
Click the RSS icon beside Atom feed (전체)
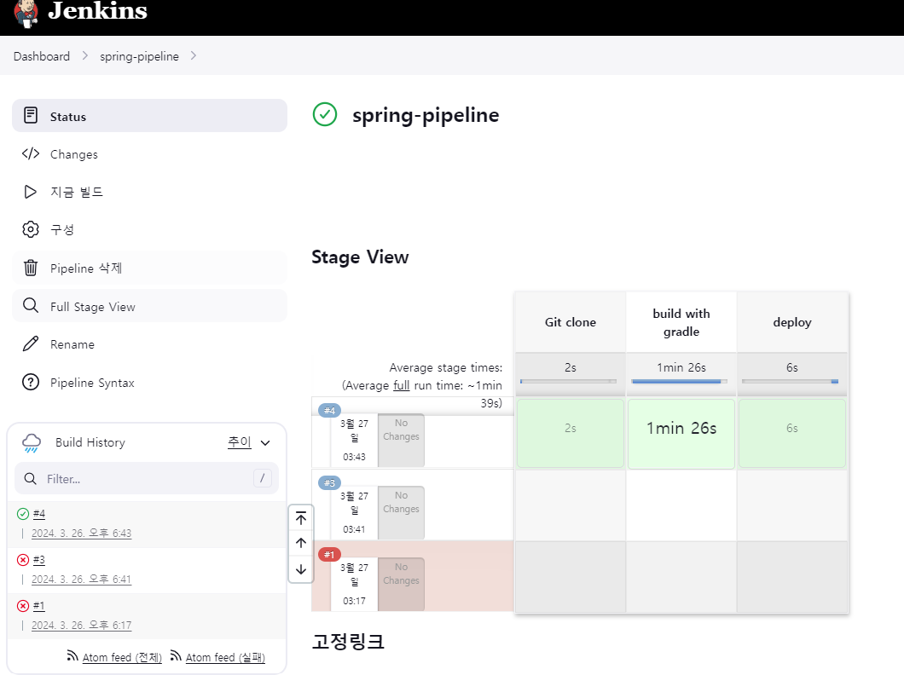(72, 655)
